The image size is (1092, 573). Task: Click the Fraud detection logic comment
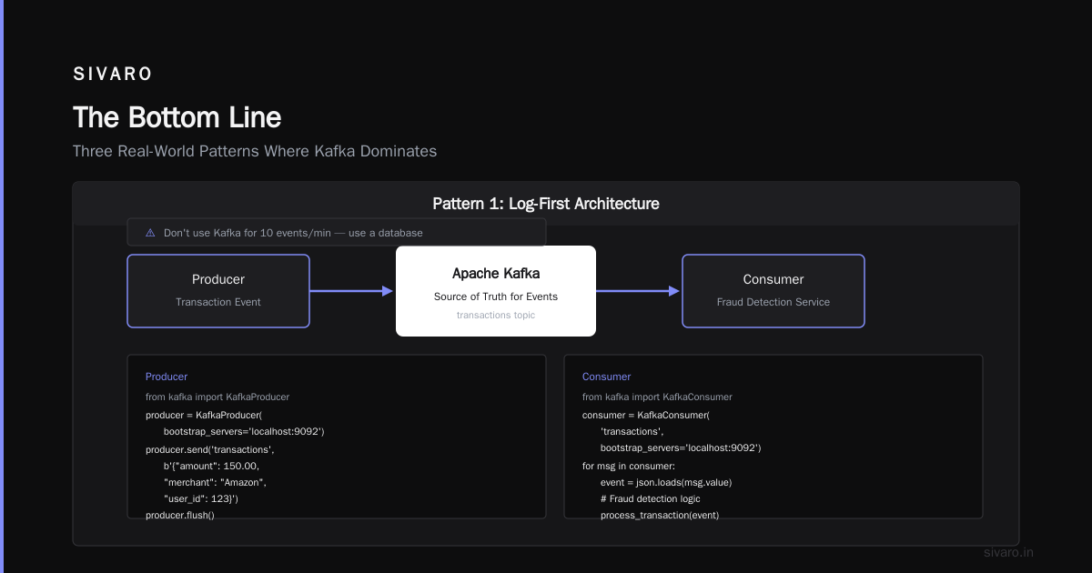coord(651,498)
